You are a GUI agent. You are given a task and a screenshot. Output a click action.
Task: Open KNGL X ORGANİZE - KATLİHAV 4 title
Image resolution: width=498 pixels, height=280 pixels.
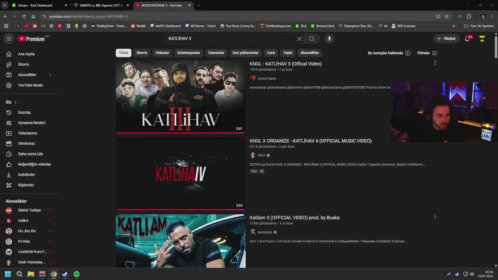[x=310, y=141]
